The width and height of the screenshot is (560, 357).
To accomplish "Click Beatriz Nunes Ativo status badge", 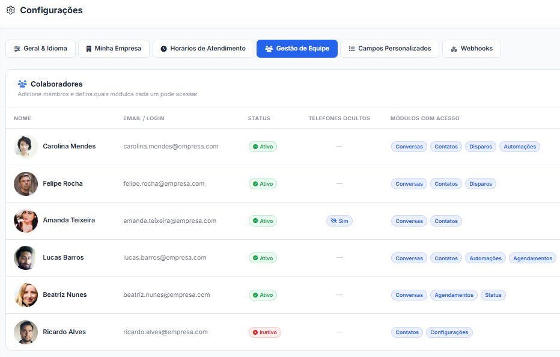I will [x=263, y=295].
